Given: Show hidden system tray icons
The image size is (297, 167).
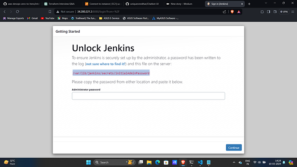Looking at the screenshot, I should (x=234, y=162).
